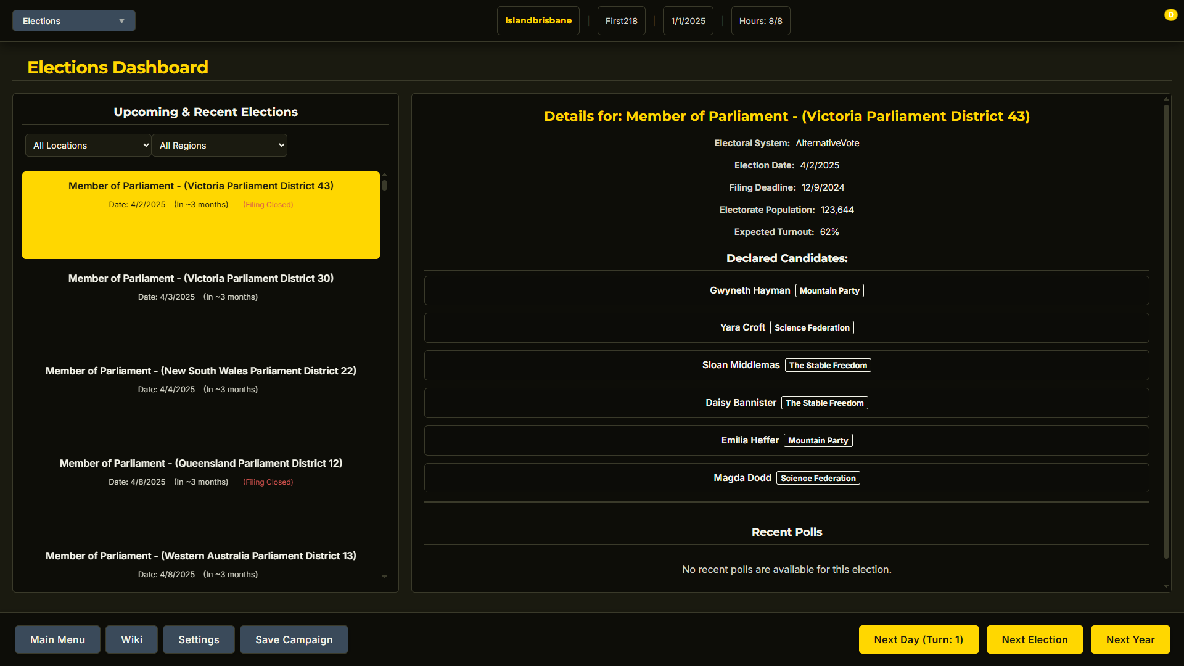
Task: Open the Wiki page
Action: pyautogui.click(x=131, y=639)
